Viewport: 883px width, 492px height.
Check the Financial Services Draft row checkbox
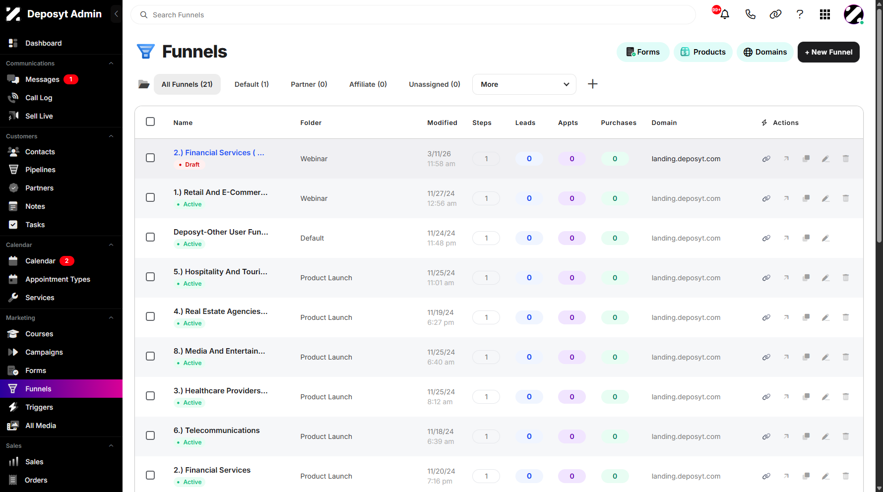[x=150, y=158]
